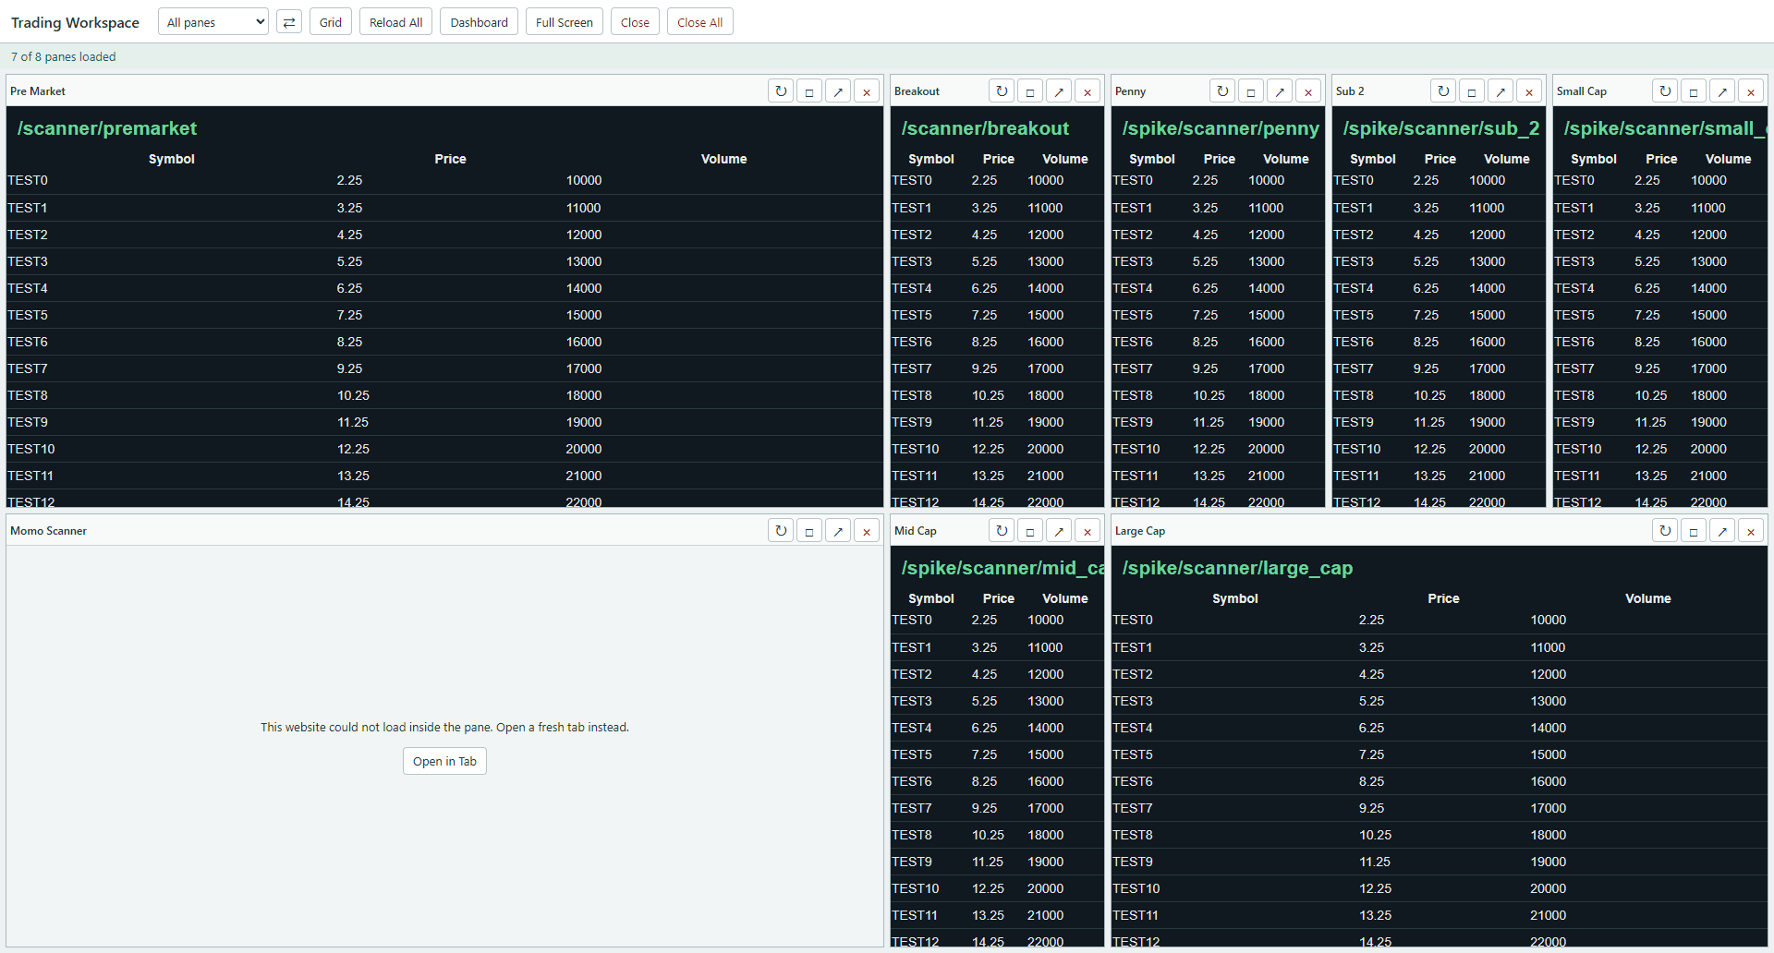
Task: Click TEST3 in Large Cap pane
Action: pos(1133,701)
